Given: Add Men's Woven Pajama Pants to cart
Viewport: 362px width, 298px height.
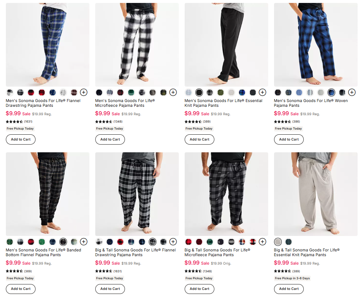Looking at the screenshot, I should point(289,139).
